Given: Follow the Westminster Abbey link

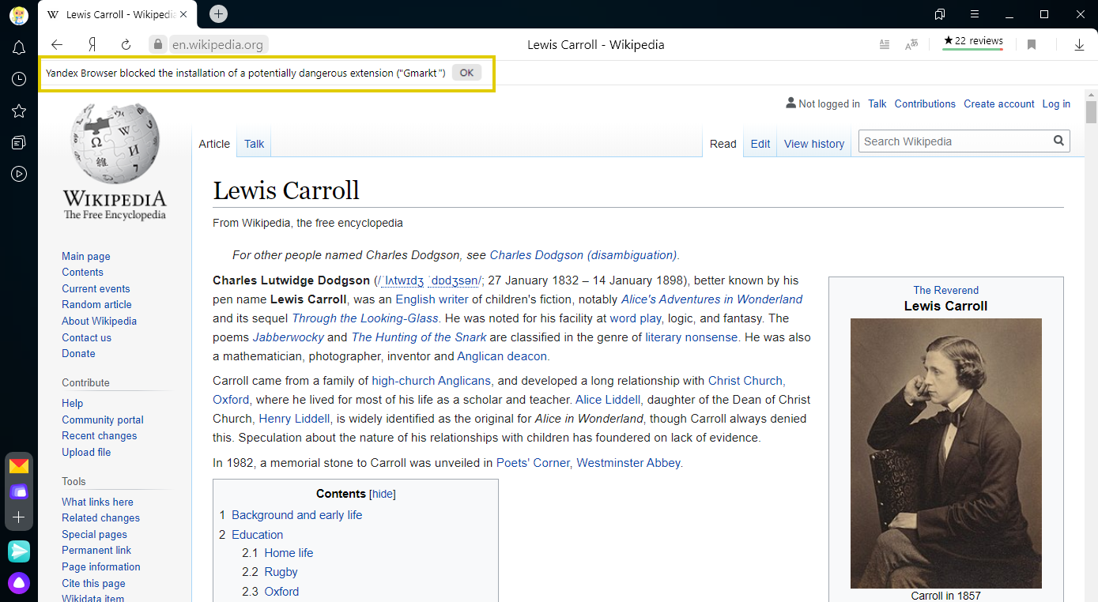Looking at the screenshot, I should point(628,463).
